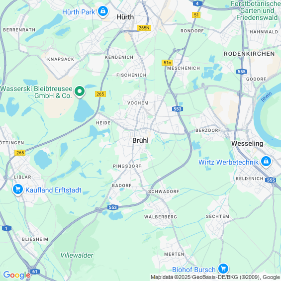The image size is (281, 281).
Task: Select the Biohof Bursch cart pin icon
Action: point(223,269)
